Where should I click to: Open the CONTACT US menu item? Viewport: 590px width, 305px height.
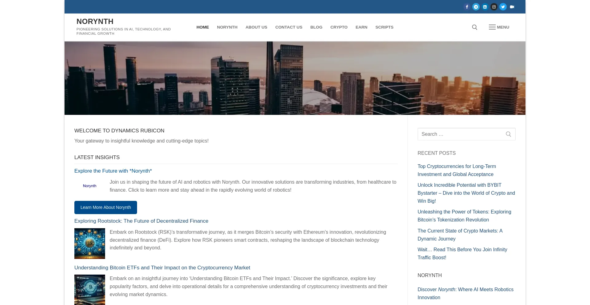tap(289, 27)
